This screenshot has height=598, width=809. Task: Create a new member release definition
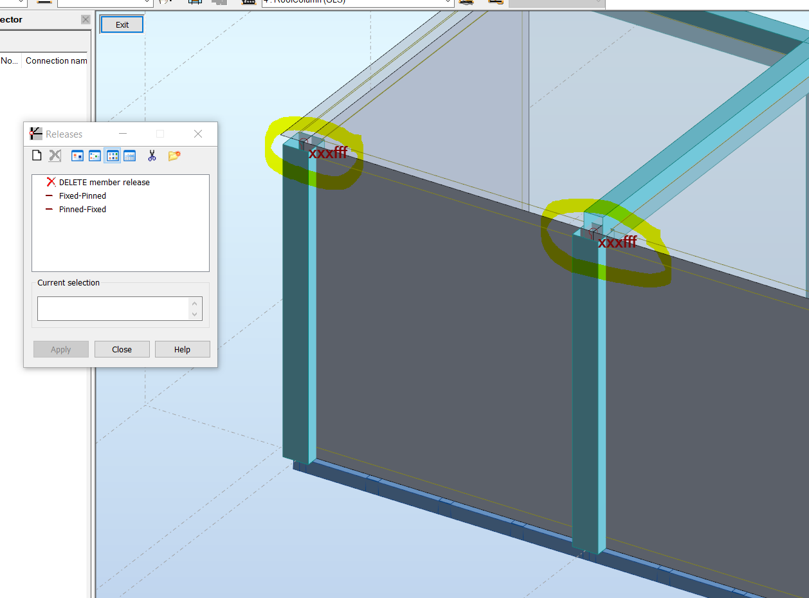37,155
